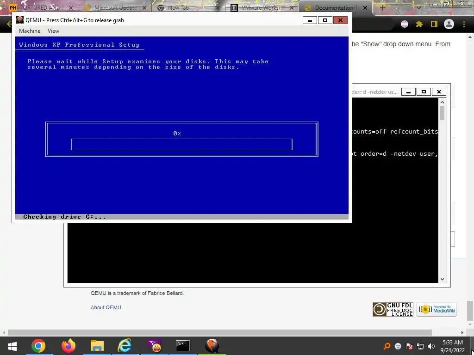This screenshot has width=474, height=355.
Task: Maximize the QEMU window
Action: coord(325,20)
